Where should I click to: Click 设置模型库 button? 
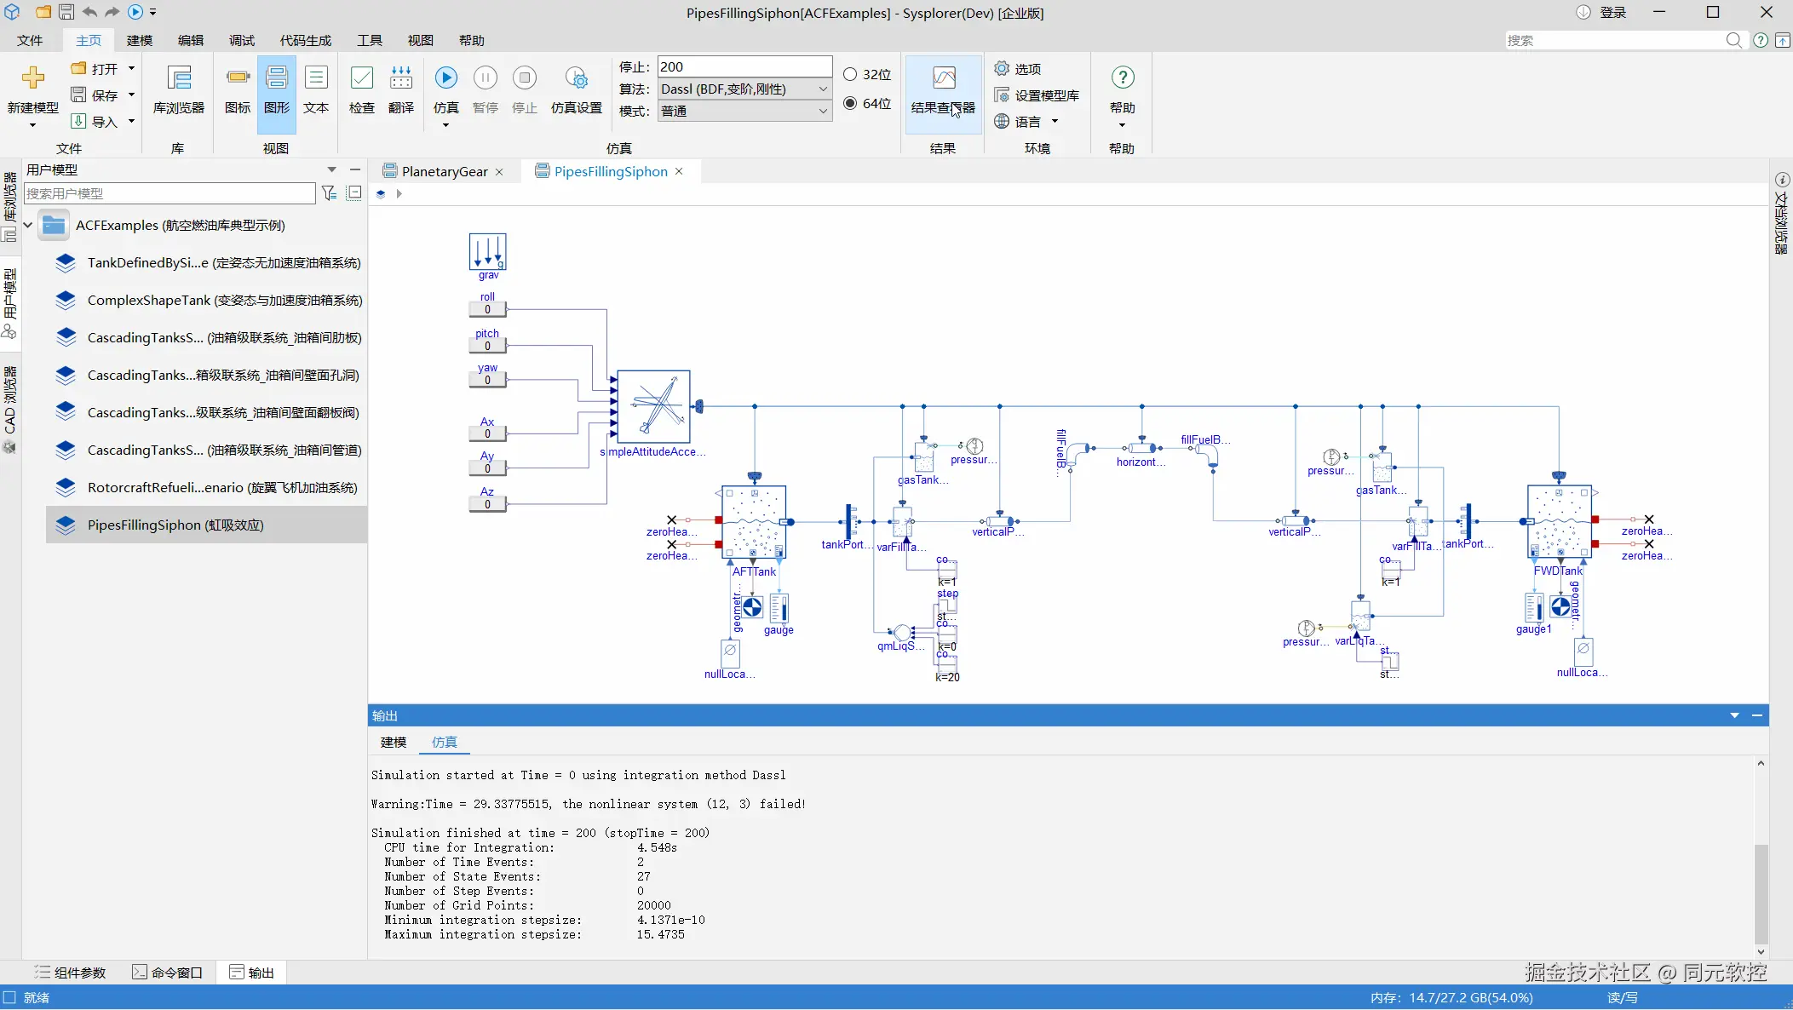(x=1037, y=95)
